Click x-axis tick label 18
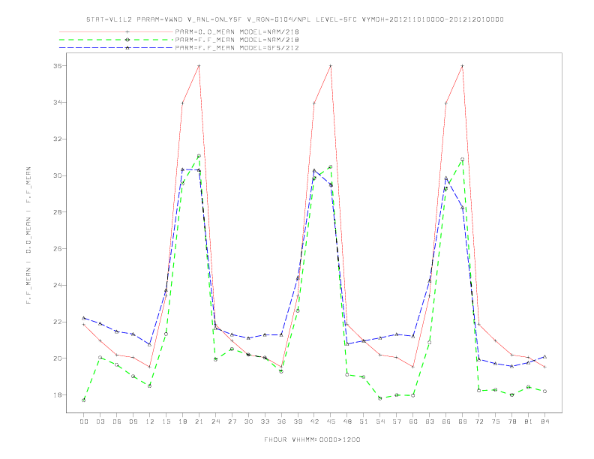This screenshot has height=459, width=594. pyautogui.click(x=182, y=421)
